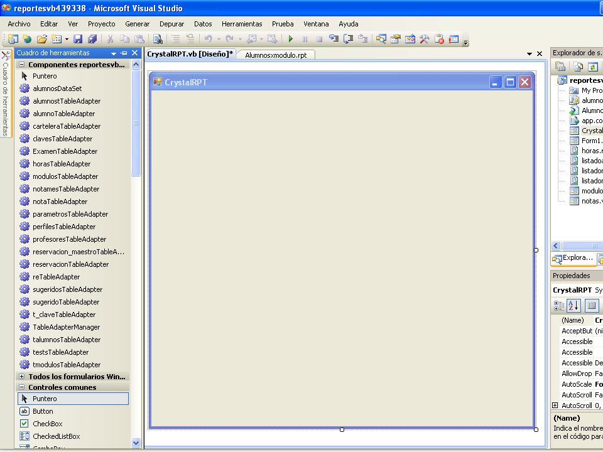The height and width of the screenshot is (452, 603).
Task: Click the Copy toolbar icon
Action: [124, 39]
